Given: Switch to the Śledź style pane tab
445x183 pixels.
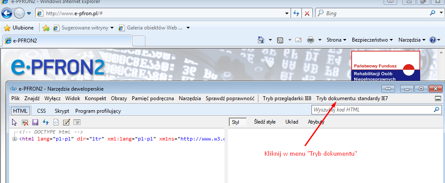Looking at the screenshot, I should click(x=264, y=122).
